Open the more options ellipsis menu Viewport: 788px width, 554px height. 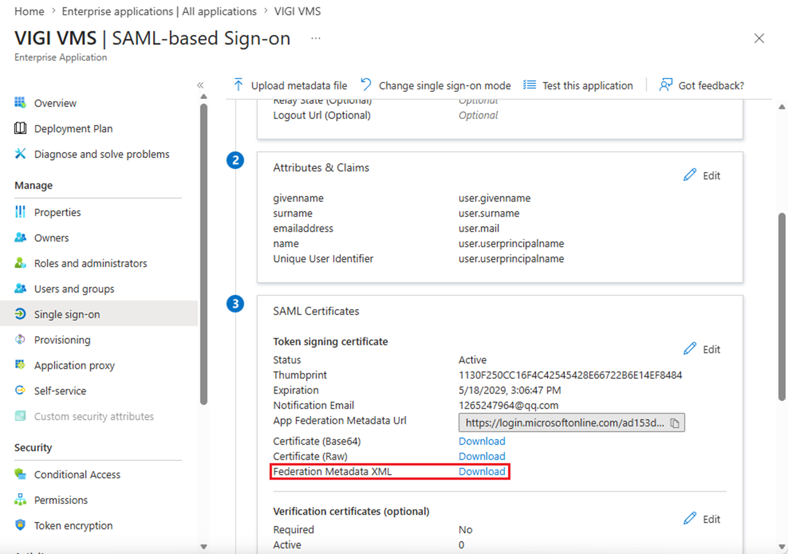pyautogui.click(x=316, y=38)
